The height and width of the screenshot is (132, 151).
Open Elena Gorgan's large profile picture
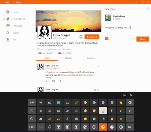point(45,32)
